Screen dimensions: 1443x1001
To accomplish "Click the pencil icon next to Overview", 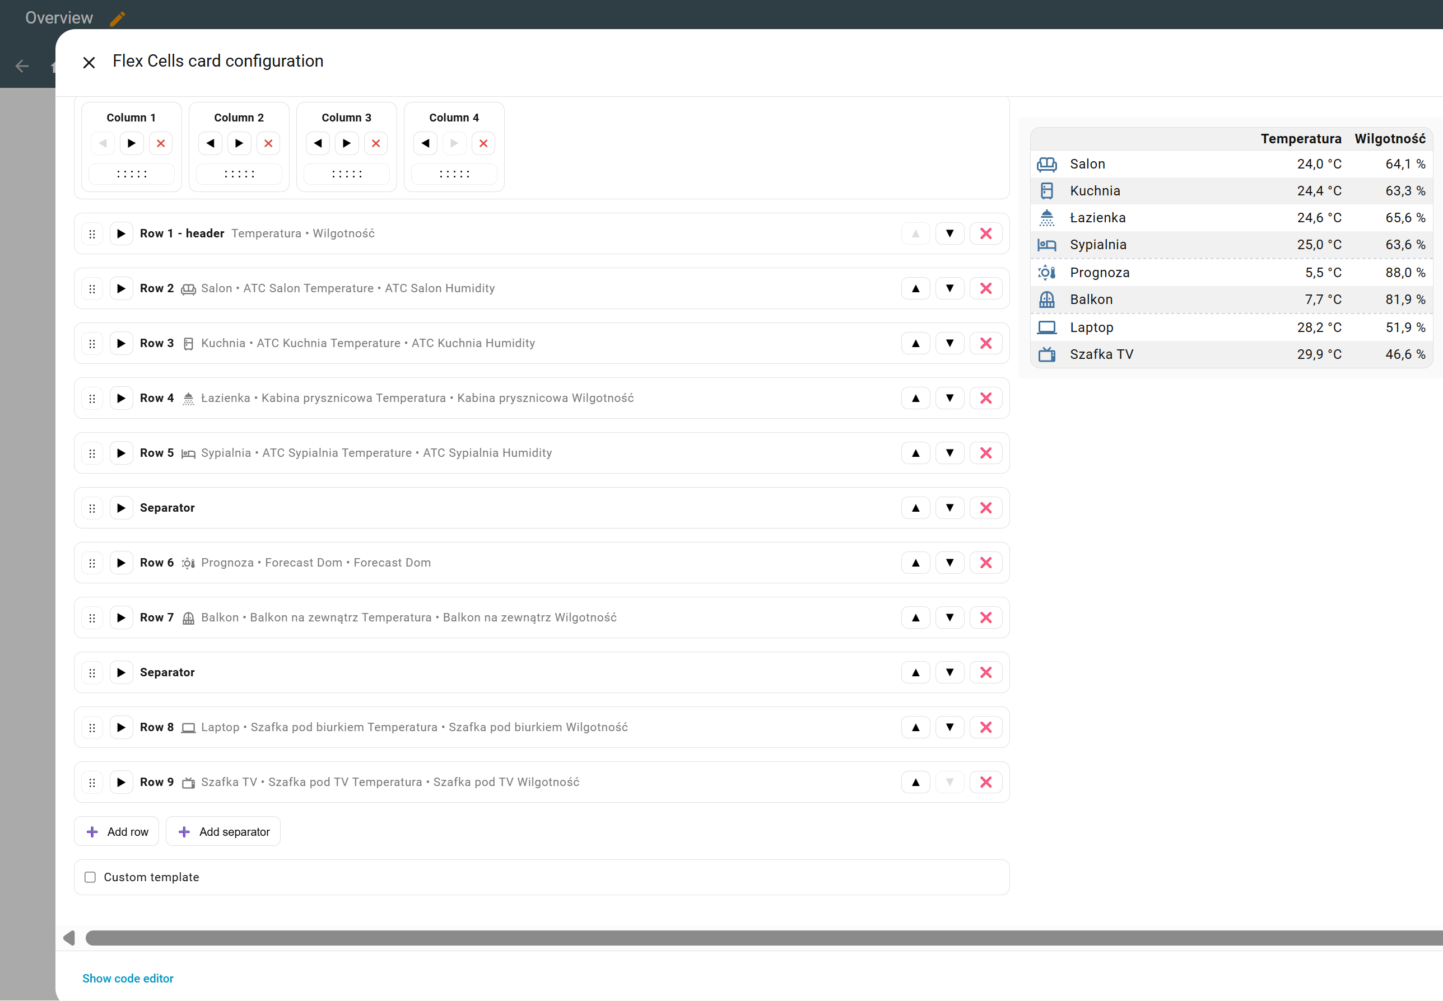I will [117, 18].
